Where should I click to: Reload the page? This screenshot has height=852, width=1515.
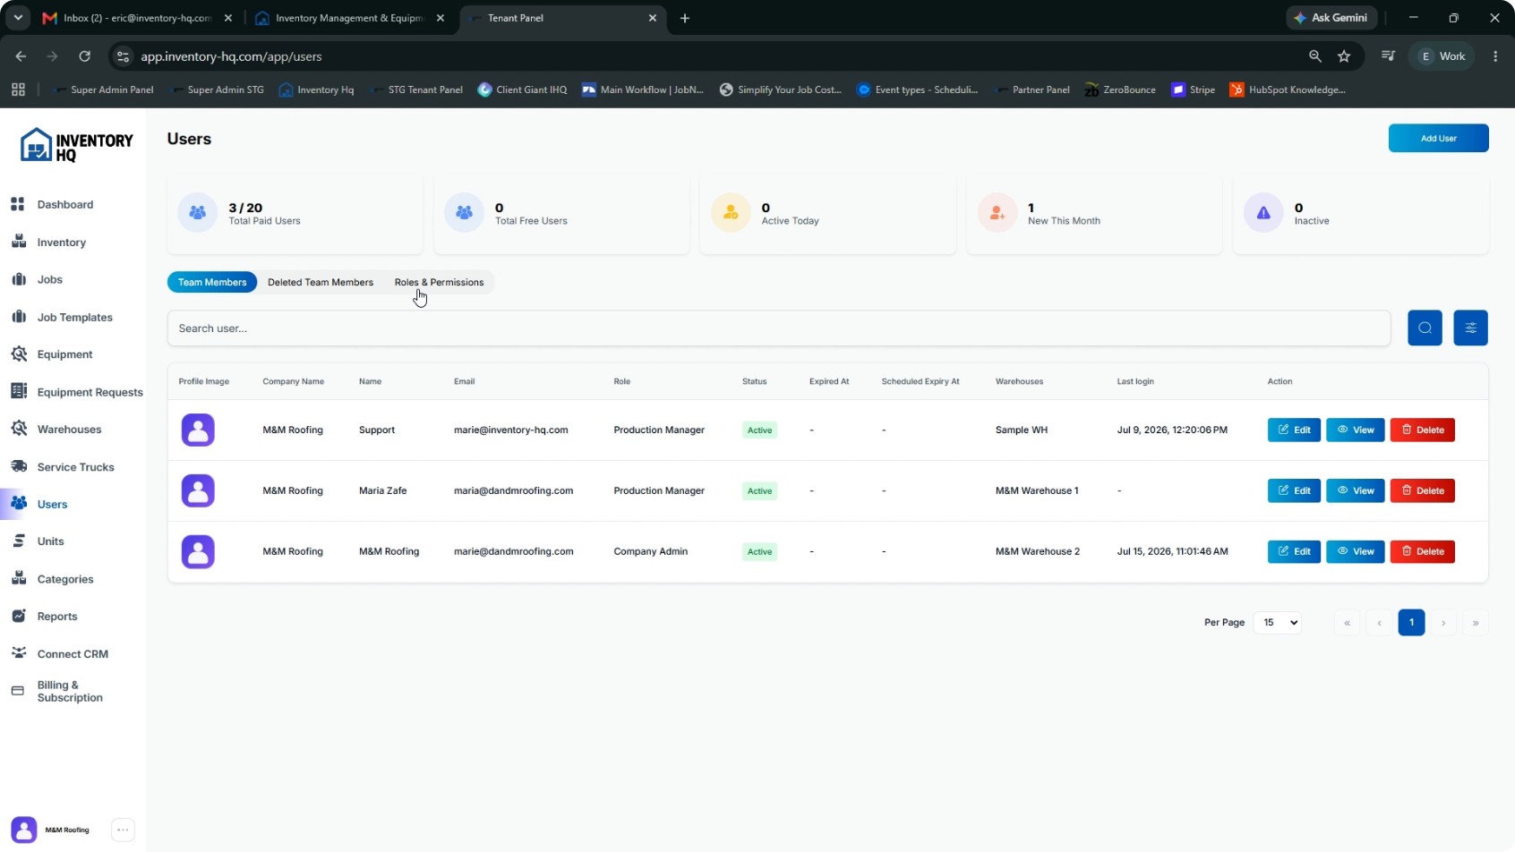pos(84,56)
